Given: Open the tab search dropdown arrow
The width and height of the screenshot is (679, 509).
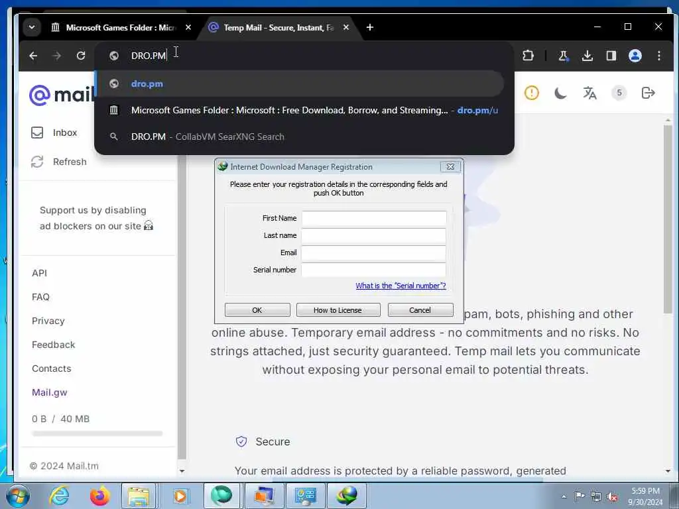Looking at the screenshot, I should point(32,27).
